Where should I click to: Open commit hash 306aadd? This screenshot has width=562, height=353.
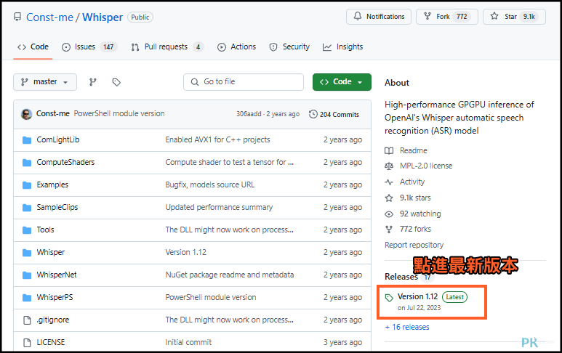point(249,114)
